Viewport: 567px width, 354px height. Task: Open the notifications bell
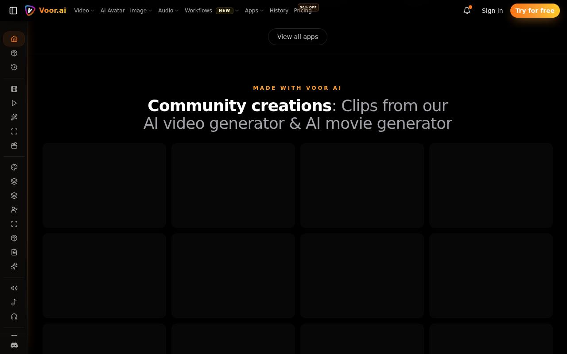point(467,11)
